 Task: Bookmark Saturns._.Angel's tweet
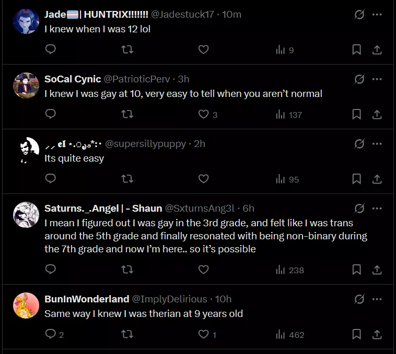point(356,270)
